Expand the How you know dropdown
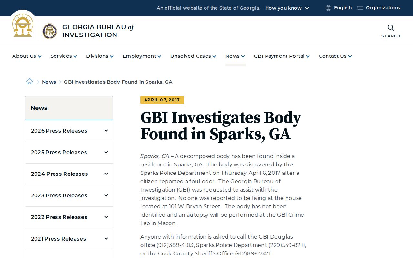This screenshot has width=413, height=258. pos(287,8)
